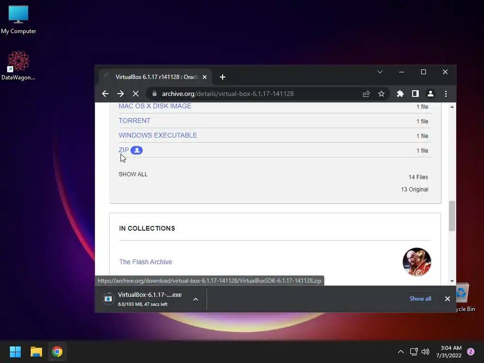Open the MAC OS X DISK IMAGE link
The image size is (484, 363).
[x=155, y=106]
